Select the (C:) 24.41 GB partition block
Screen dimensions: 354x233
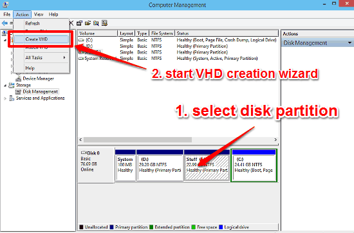pos(254,165)
